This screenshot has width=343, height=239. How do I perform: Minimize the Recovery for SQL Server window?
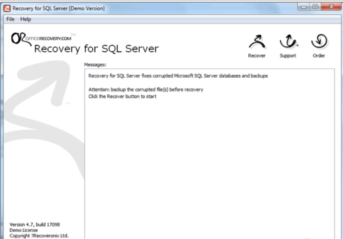pyautogui.click(x=303, y=7)
